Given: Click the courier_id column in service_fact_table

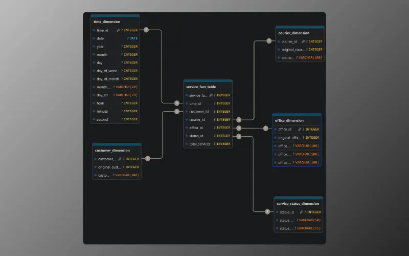Looking at the screenshot, I should pos(208,120).
